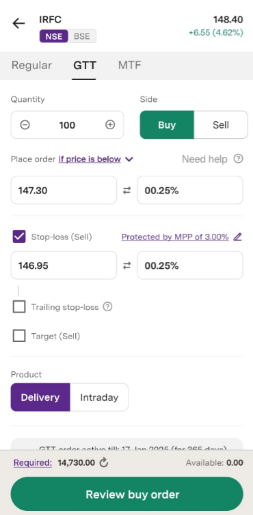Swap trigger price and percentage icon
The width and height of the screenshot is (253, 515).
[x=126, y=190]
